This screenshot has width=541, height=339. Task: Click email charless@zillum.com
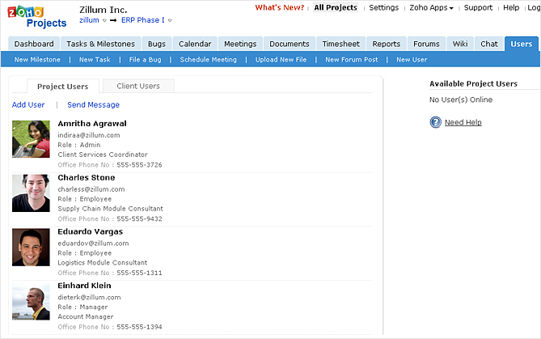pyautogui.click(x=91, y=189)
